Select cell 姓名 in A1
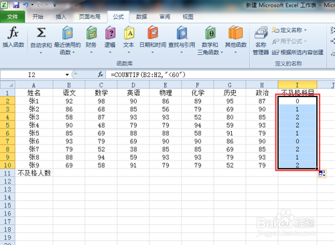 point(34,93)
